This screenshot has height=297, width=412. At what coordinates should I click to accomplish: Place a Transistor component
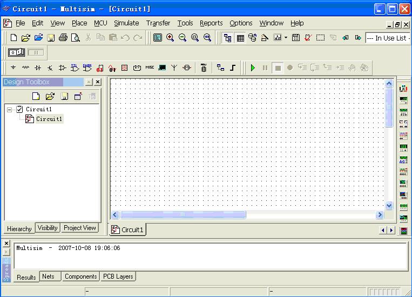[x=50, y=68]
